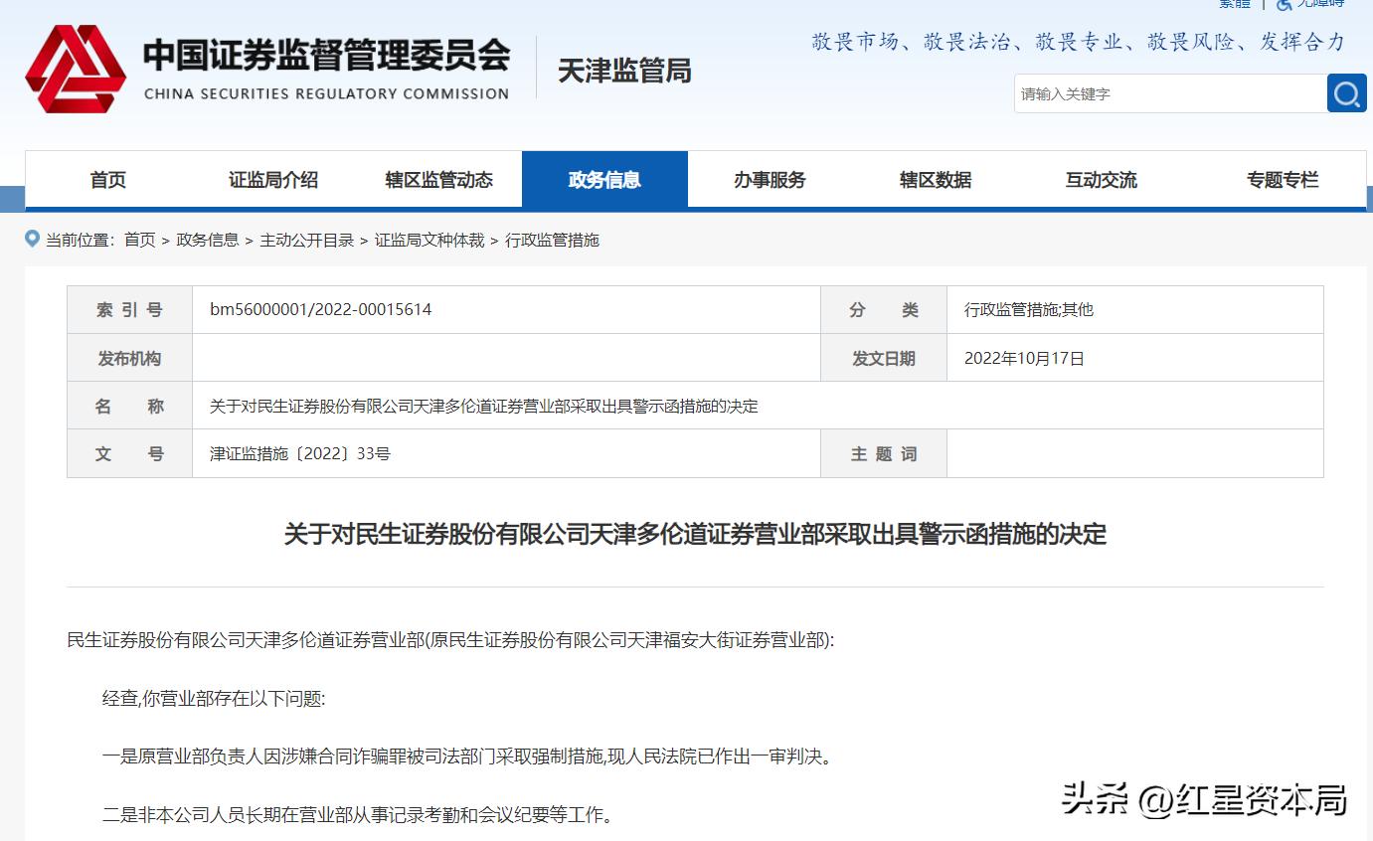Open the 首页 navigation tab
The height and width of the screenshot is (841, 1373).
pos(106,179)
